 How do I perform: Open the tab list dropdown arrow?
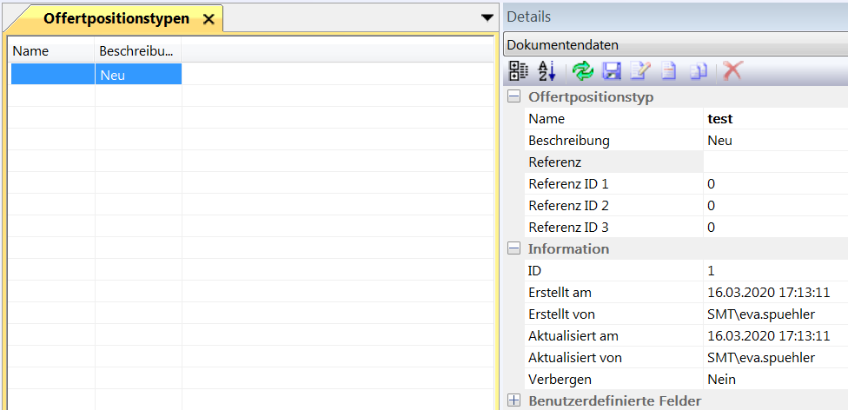click(x=487, y=17)
